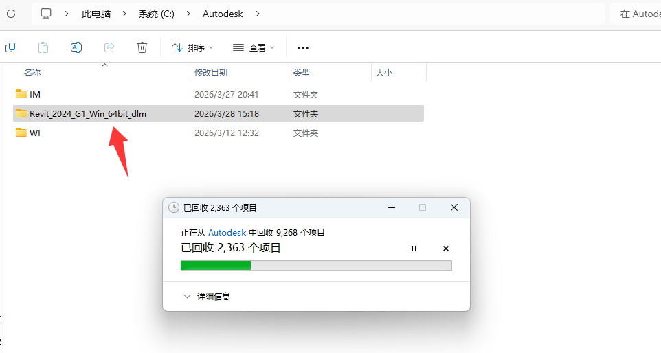Click 文件夹 type in the IM row

(306, 94)
